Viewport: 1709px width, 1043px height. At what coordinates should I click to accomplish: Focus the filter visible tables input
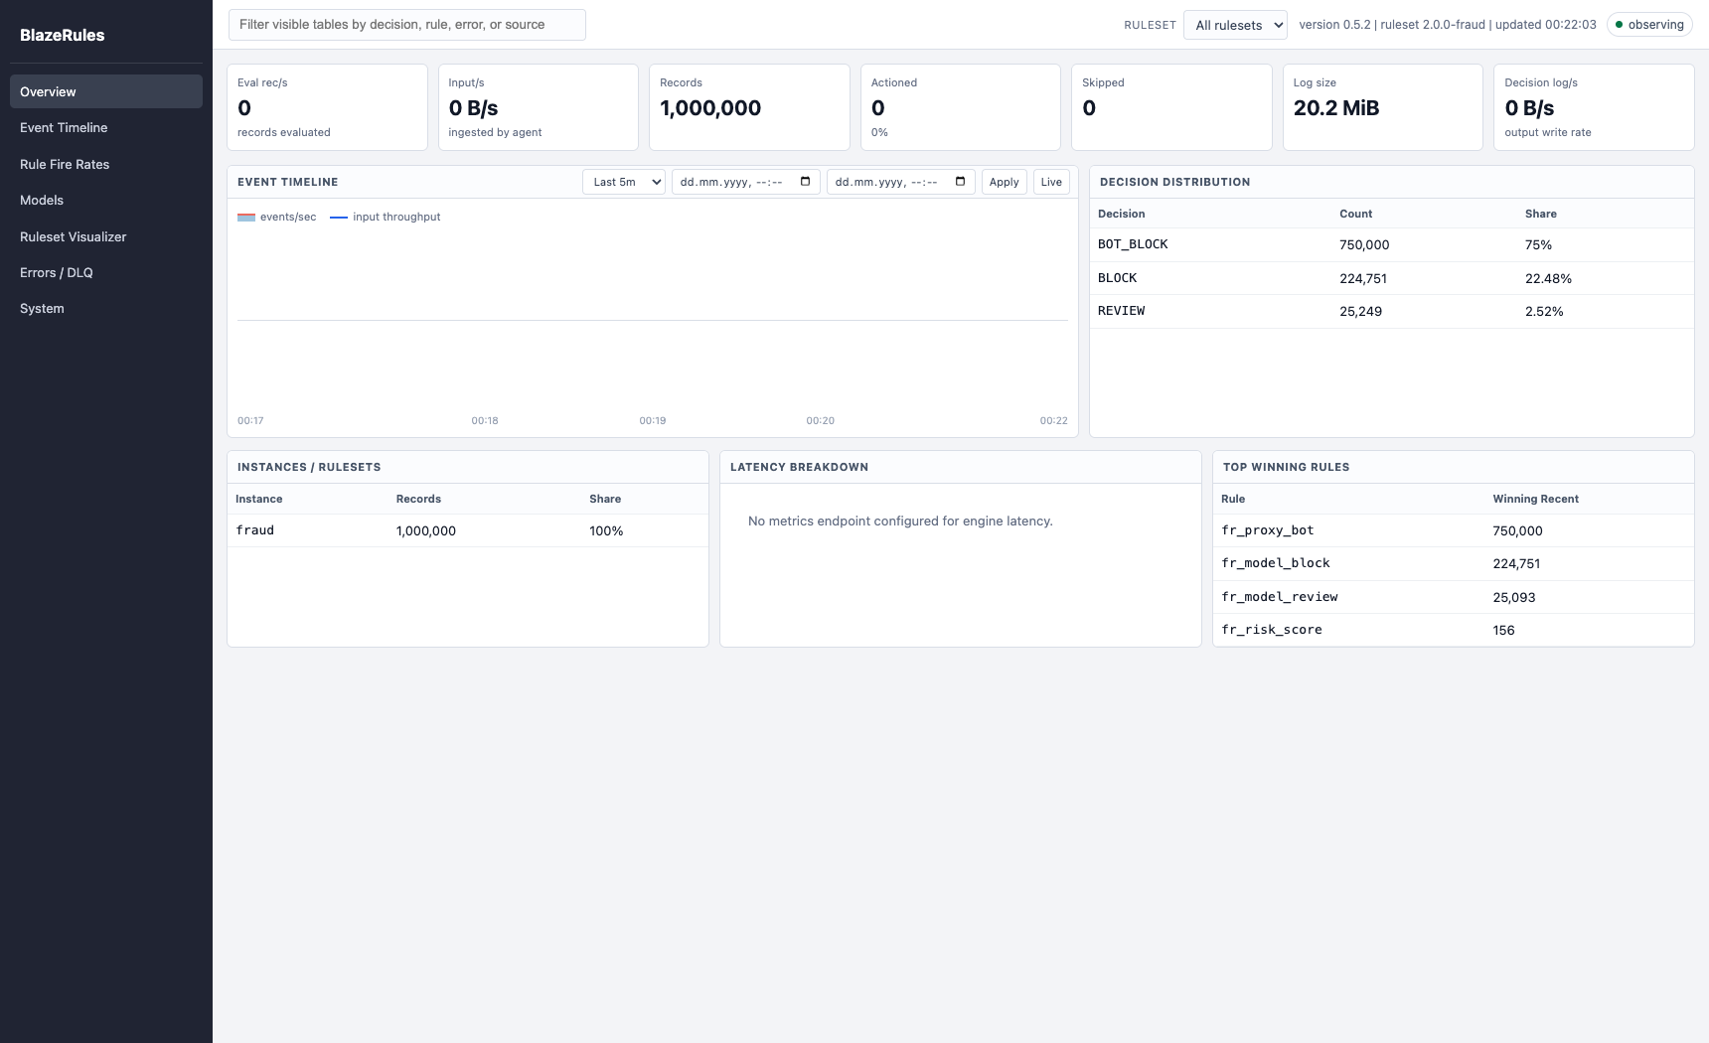coord(407,25)
